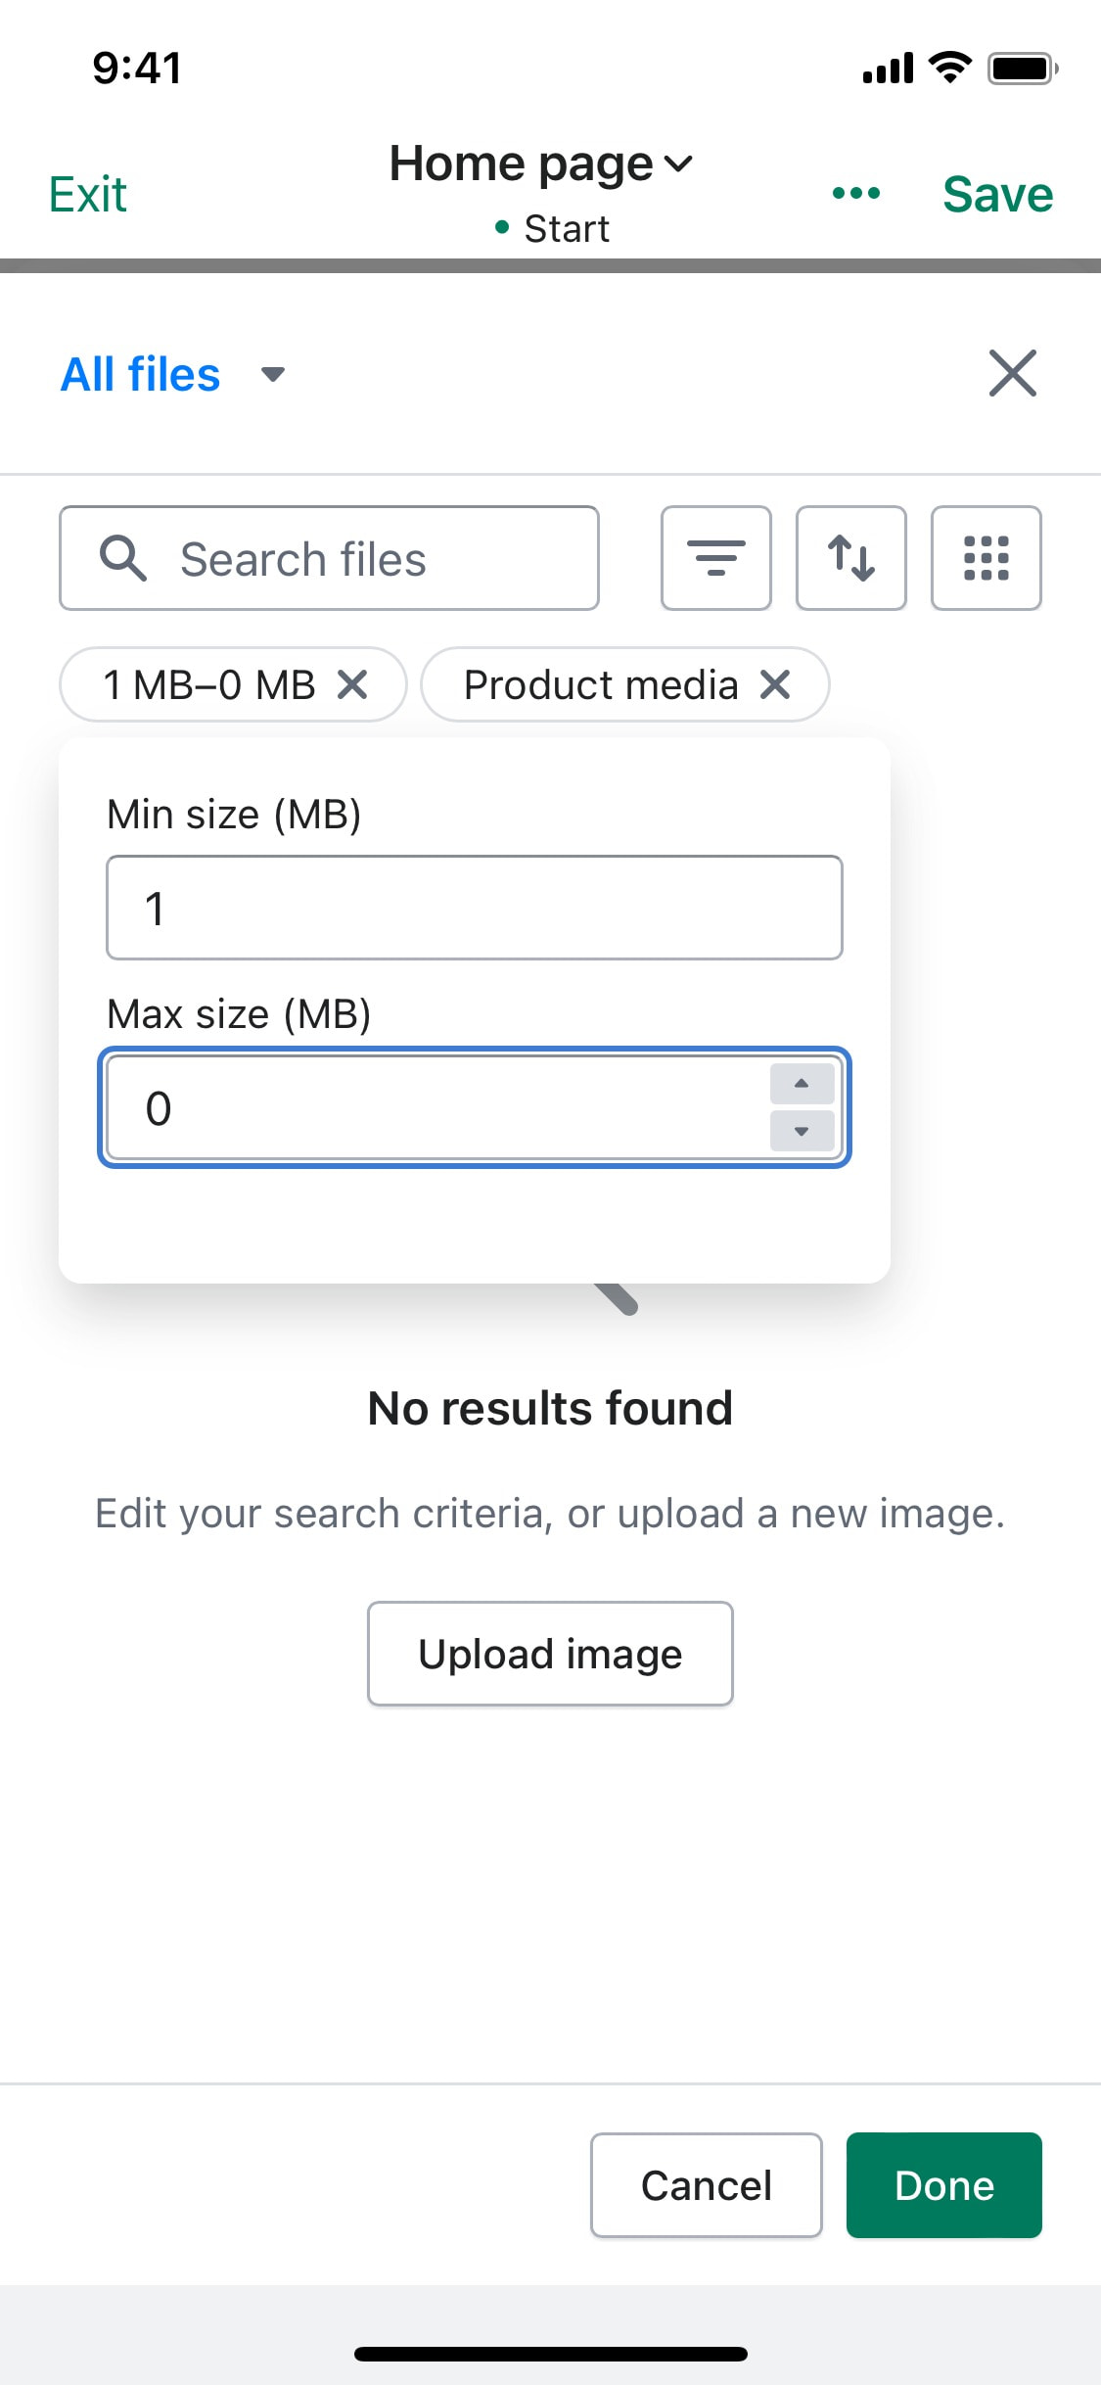Open the filter options icon
Viewport: 1101px width, 2385px height.
click(x=715, y=558)
